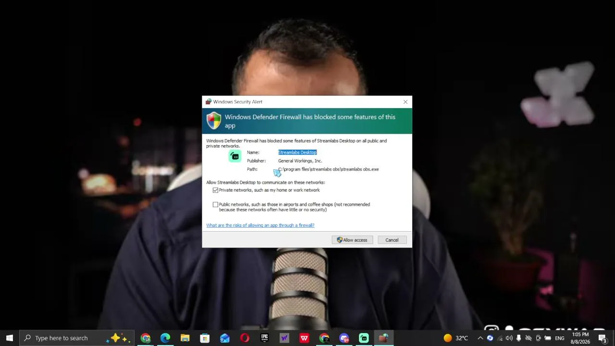
Task: Launch WPS Office from the taskbar
Action: tap(304, 338)
